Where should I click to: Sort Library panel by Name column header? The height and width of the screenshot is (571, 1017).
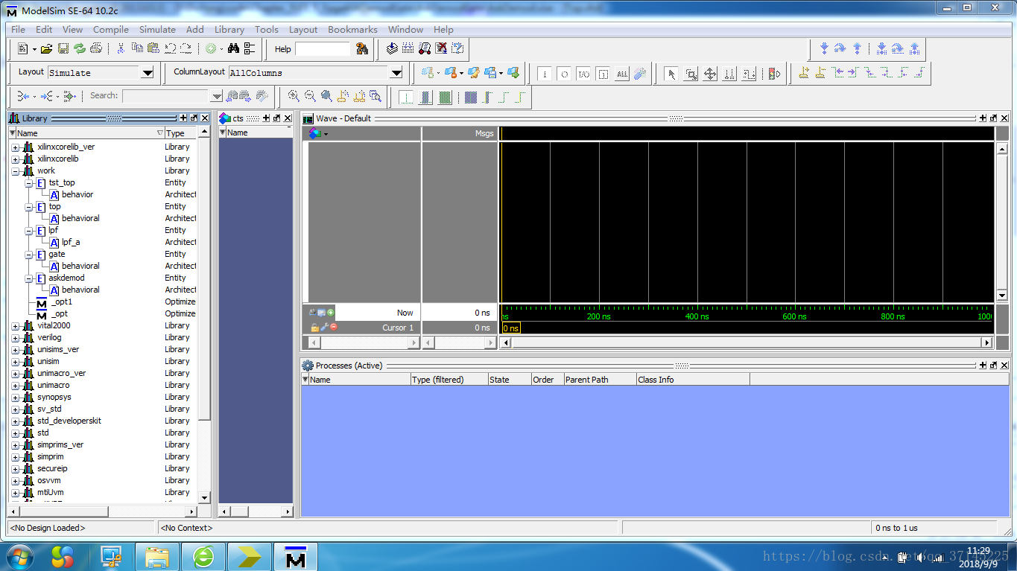[x=86, y=133]
